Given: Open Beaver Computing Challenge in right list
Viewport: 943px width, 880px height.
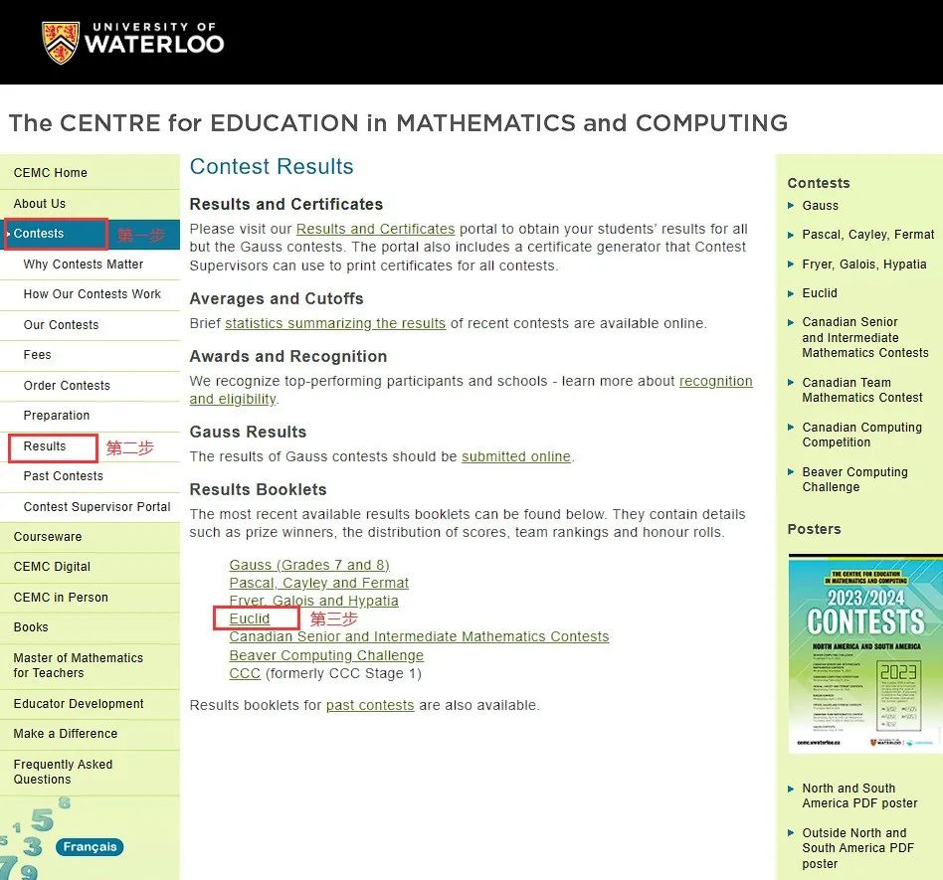Looking at the screenshot, I should [854, 479].
